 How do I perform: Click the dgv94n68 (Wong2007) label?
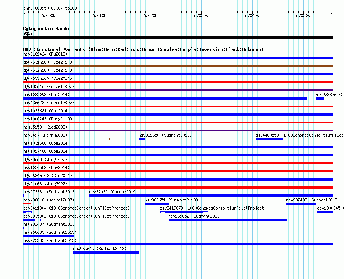(x=45, y=184)
